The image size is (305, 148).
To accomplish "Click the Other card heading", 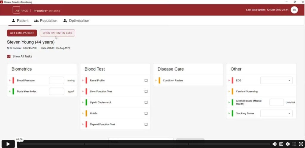I will click(x=236, y=69).
